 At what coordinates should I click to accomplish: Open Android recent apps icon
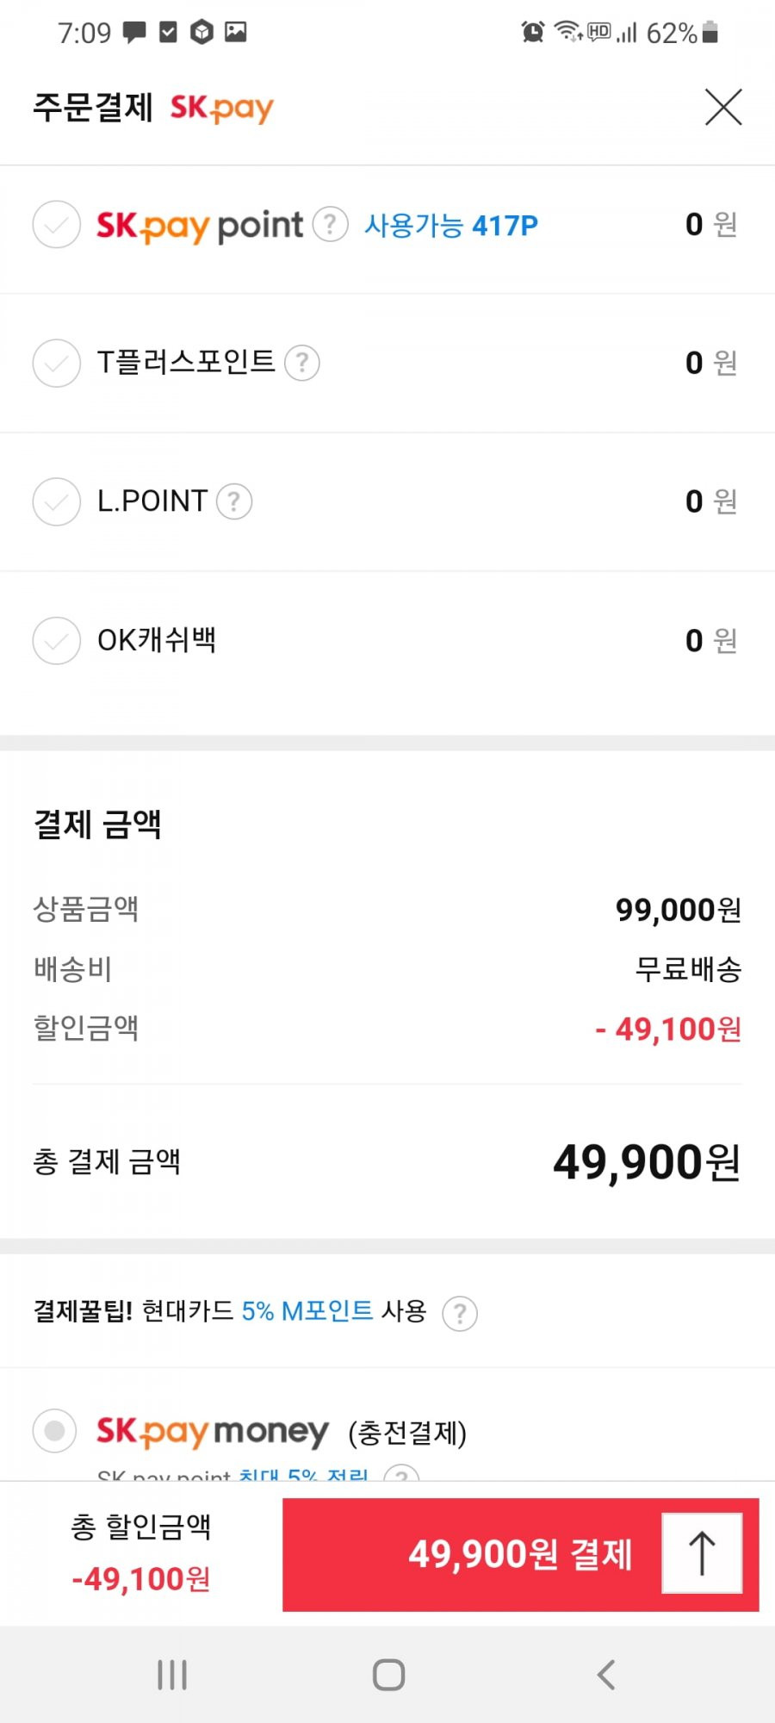tap(172, 1675)
